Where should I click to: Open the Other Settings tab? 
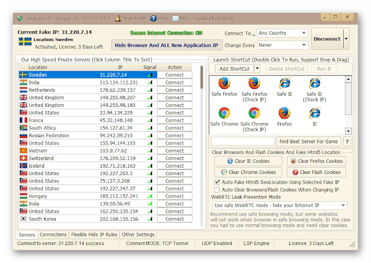pos(138,235)
